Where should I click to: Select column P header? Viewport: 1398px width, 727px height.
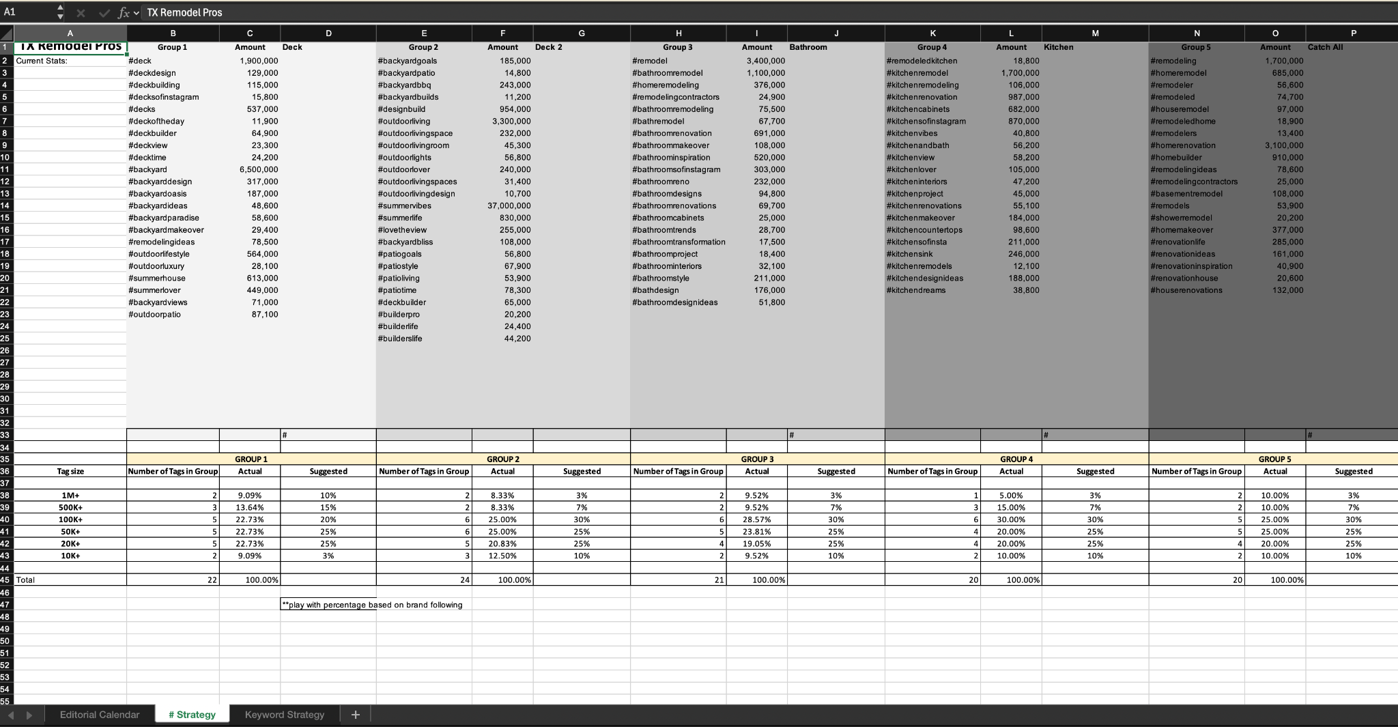[1353, 33]
